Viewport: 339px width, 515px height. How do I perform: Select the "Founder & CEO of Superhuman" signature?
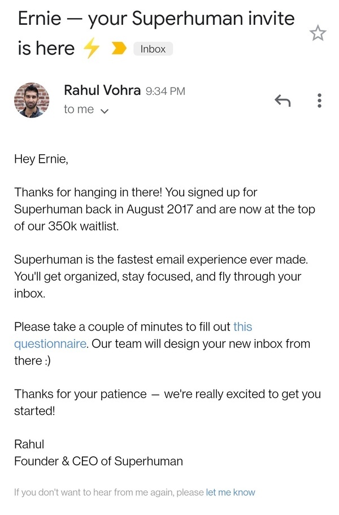pos(98,461)
